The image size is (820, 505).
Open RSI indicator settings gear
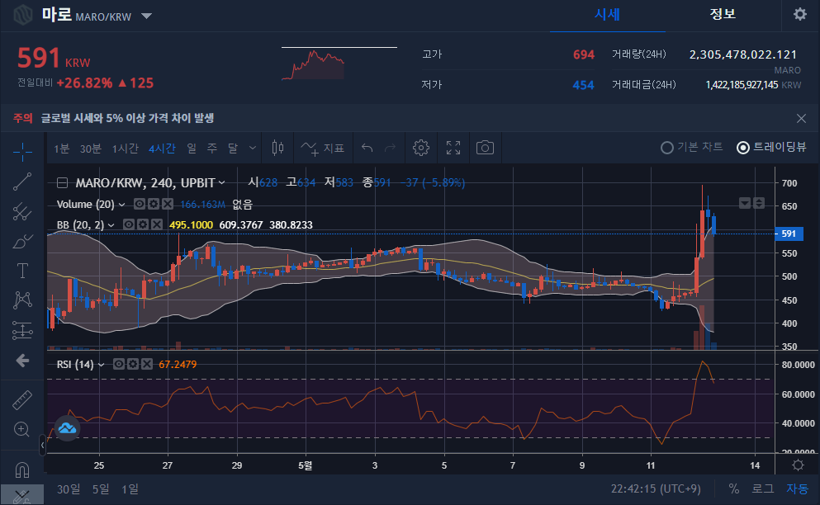(x=133, y=364)
